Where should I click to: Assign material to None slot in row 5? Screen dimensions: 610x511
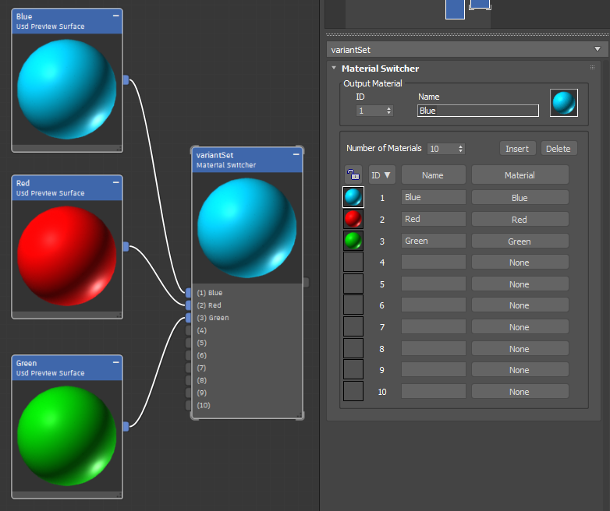(520, 284)
